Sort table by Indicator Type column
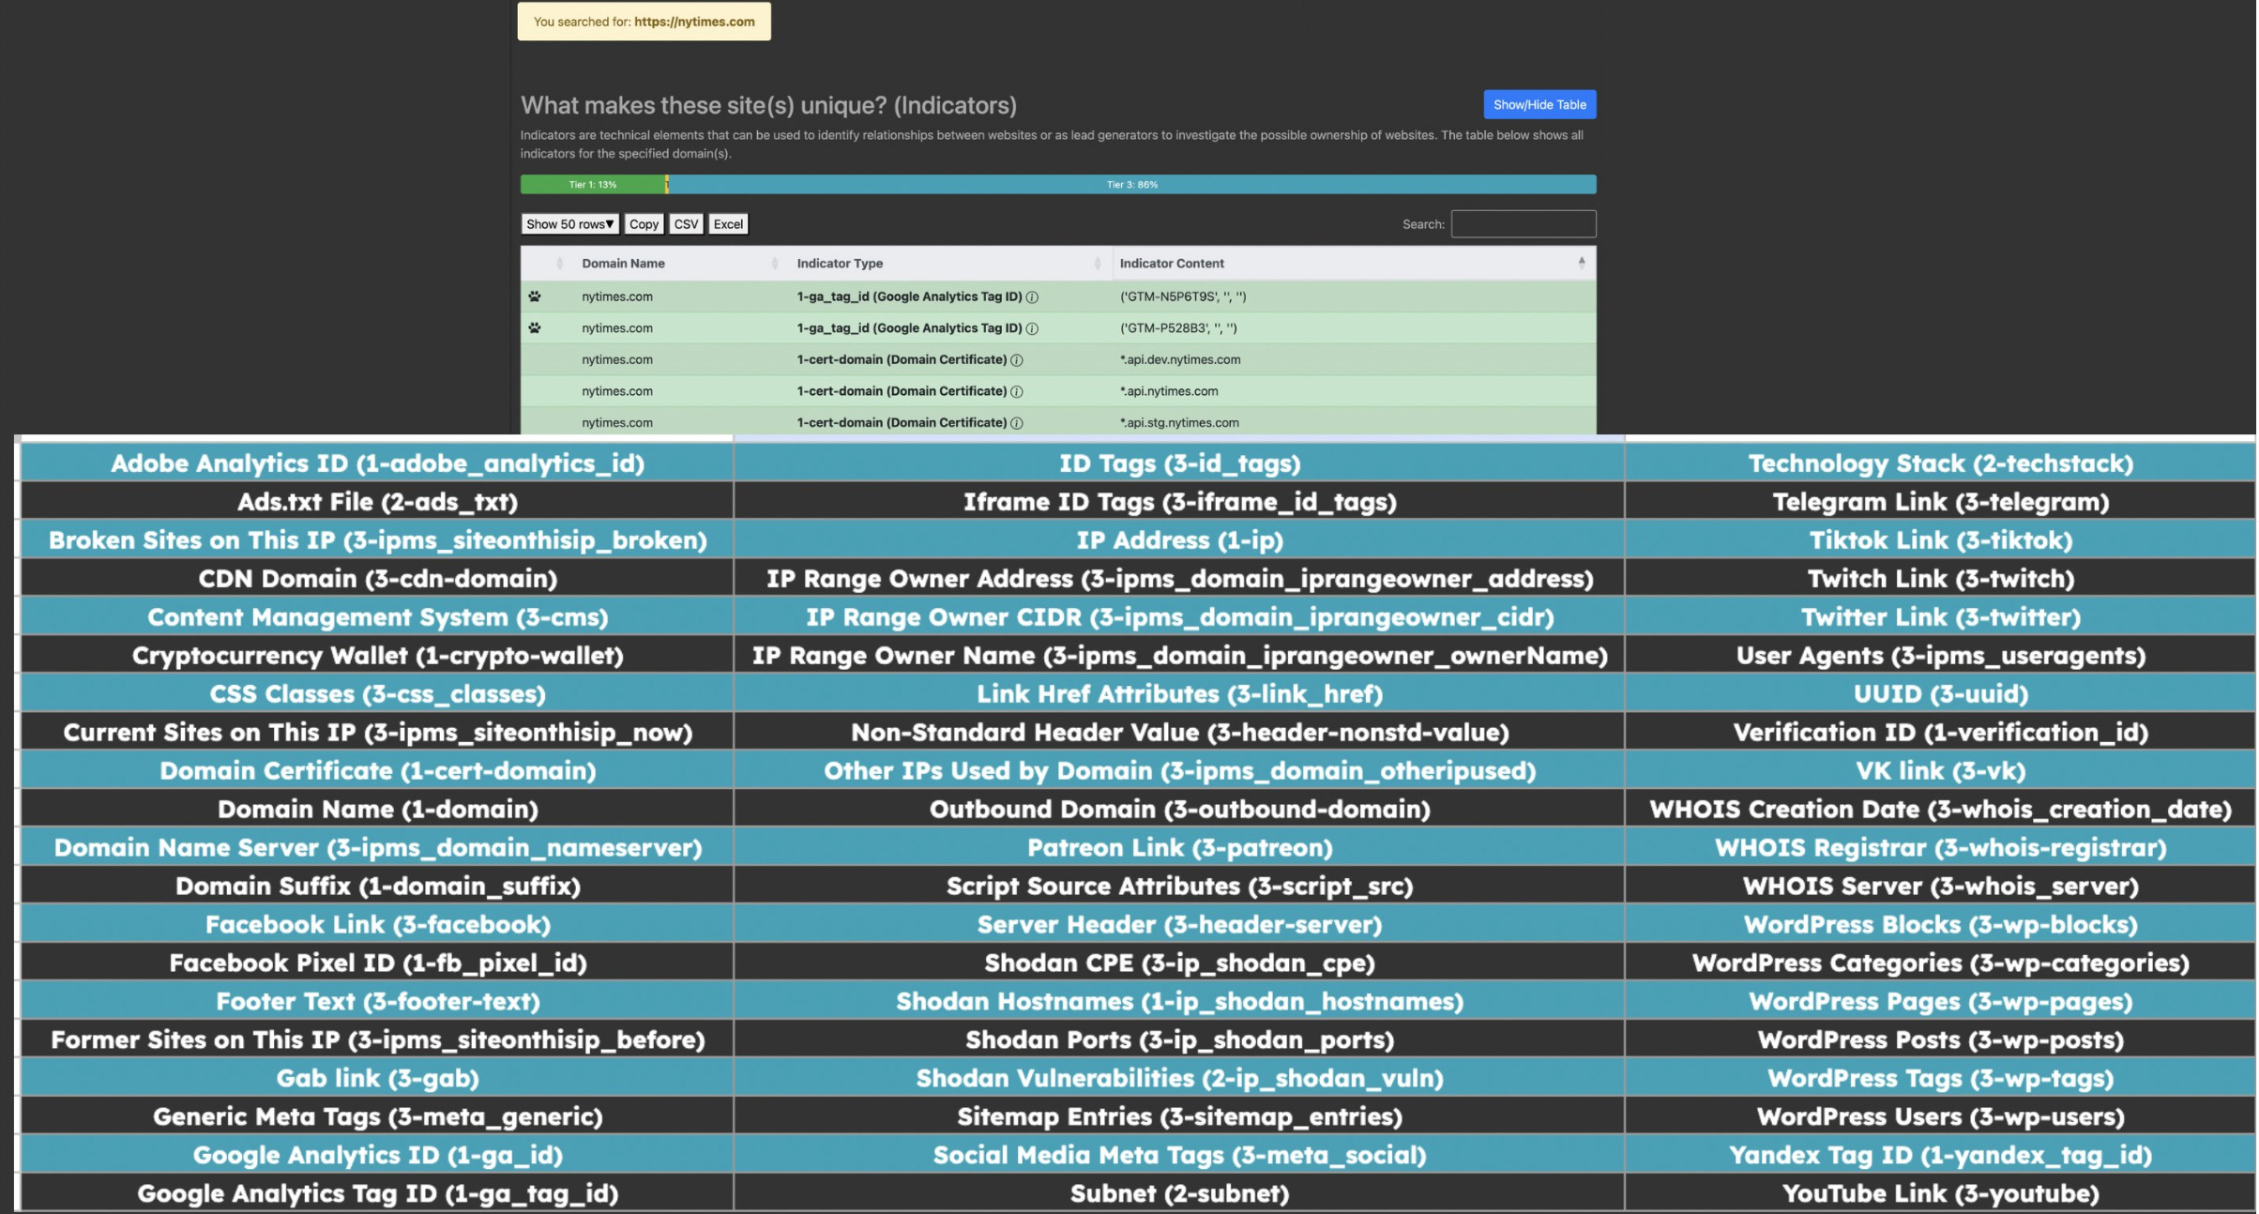 [840, 264]
